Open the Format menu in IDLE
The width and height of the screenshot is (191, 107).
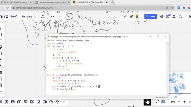tap(58, 40)
